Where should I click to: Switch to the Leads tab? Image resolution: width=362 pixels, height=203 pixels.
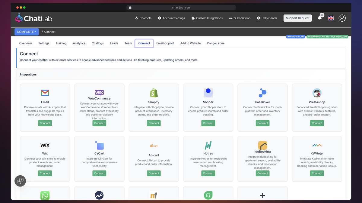click(114, 43)
